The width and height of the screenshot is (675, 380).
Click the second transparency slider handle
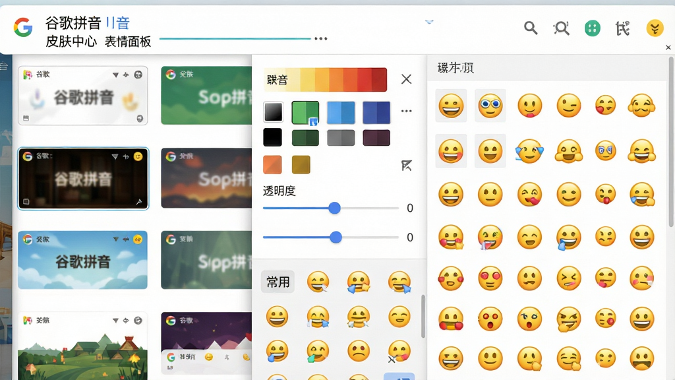coord(336,237)
